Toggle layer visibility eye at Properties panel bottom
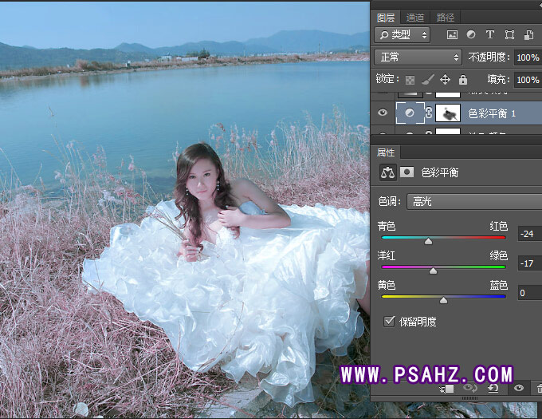Image resolution: width=542 pixels, height=419 pixels. tap(519, 388)
